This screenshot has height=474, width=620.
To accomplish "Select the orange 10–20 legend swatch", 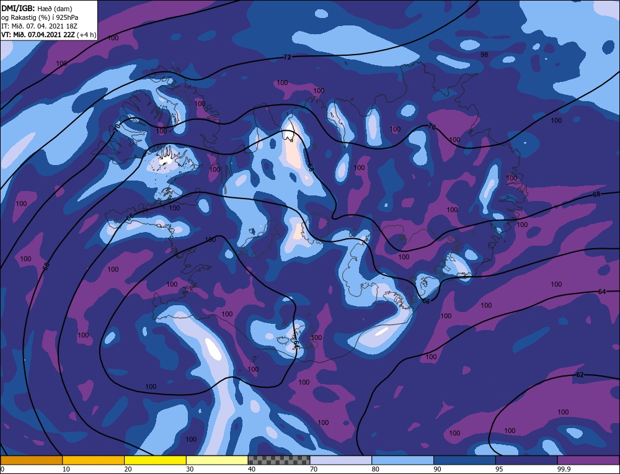I will (94, 460).
